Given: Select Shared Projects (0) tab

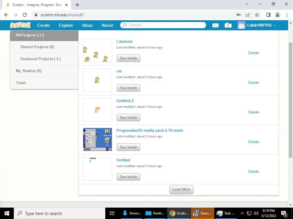Looking at the screenshot, I should coord(44,47).
